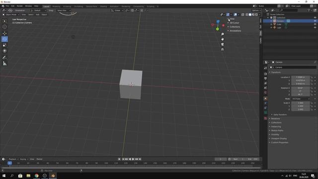318x179 pixels.
Task: Select the Transform tool
Action: (4, 51)
